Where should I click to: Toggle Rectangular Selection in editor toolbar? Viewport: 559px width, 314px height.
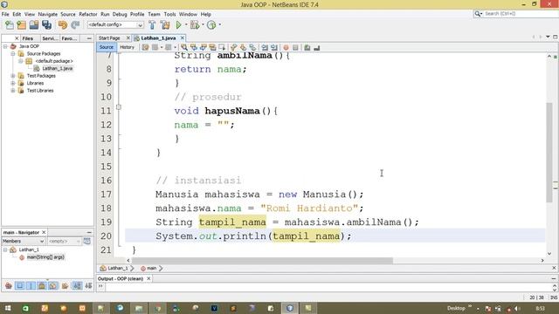click(222, 47)
